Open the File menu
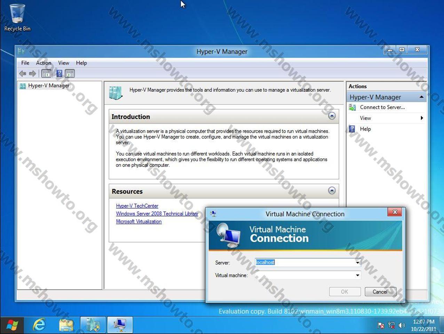444x334 pixels. coord(25,63)
